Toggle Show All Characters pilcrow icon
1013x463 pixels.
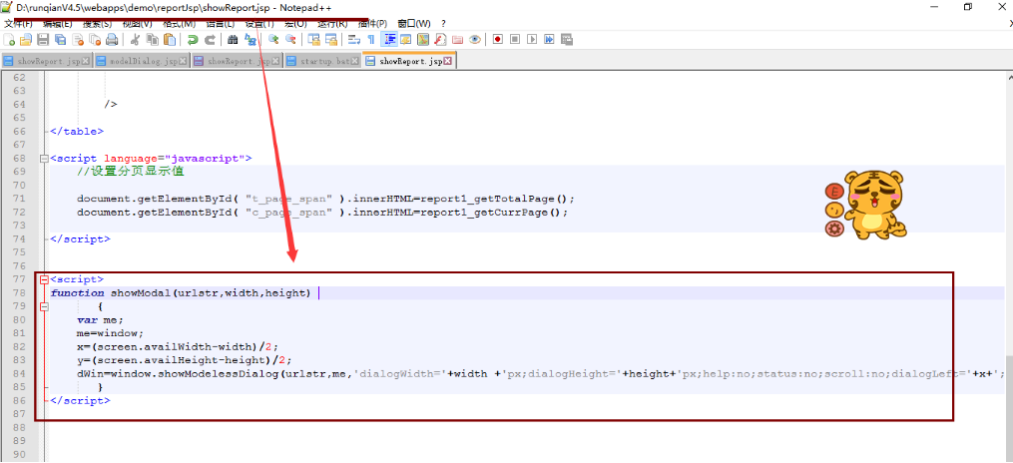pyautogui.click(x=371, y=40)
